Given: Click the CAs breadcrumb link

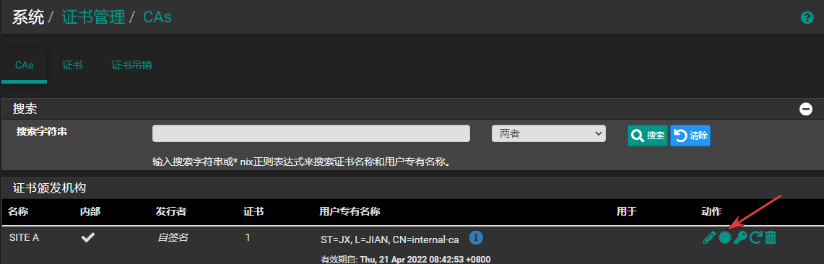Looking at the screenshot, I should point(157,17).
